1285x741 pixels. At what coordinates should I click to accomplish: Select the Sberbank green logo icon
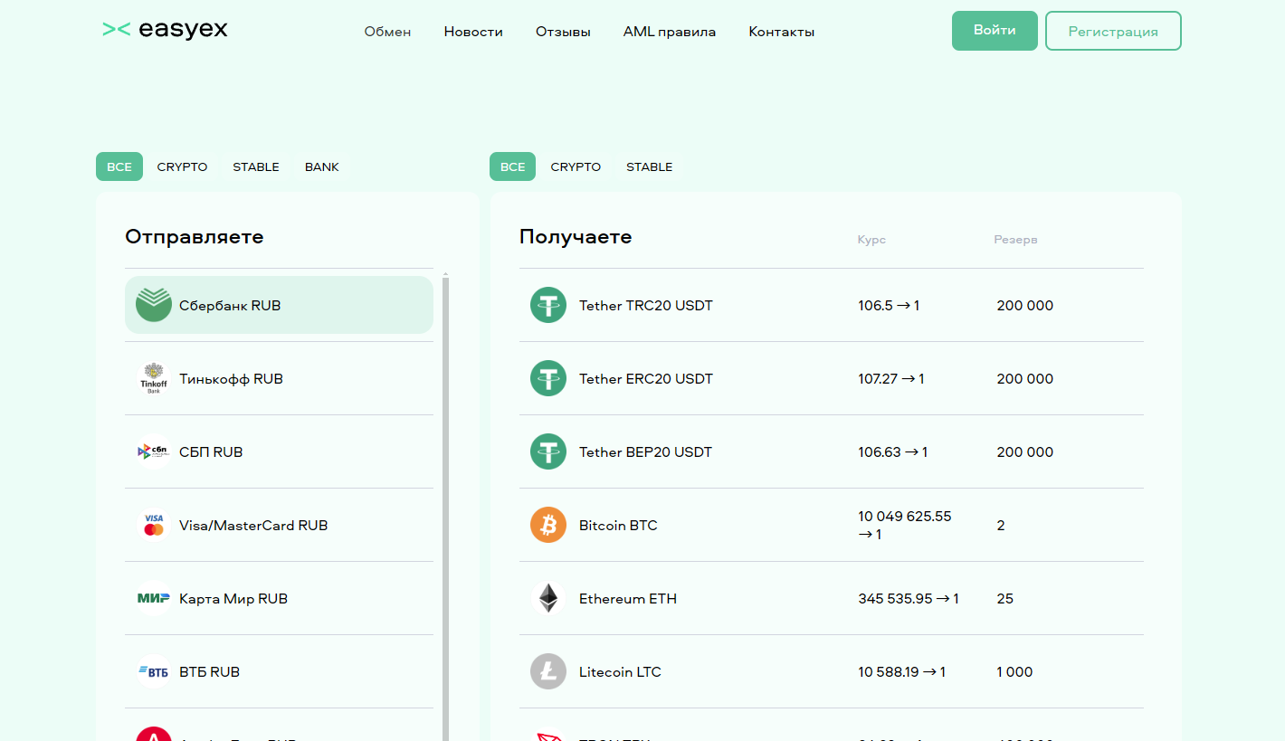pos(154,305)
